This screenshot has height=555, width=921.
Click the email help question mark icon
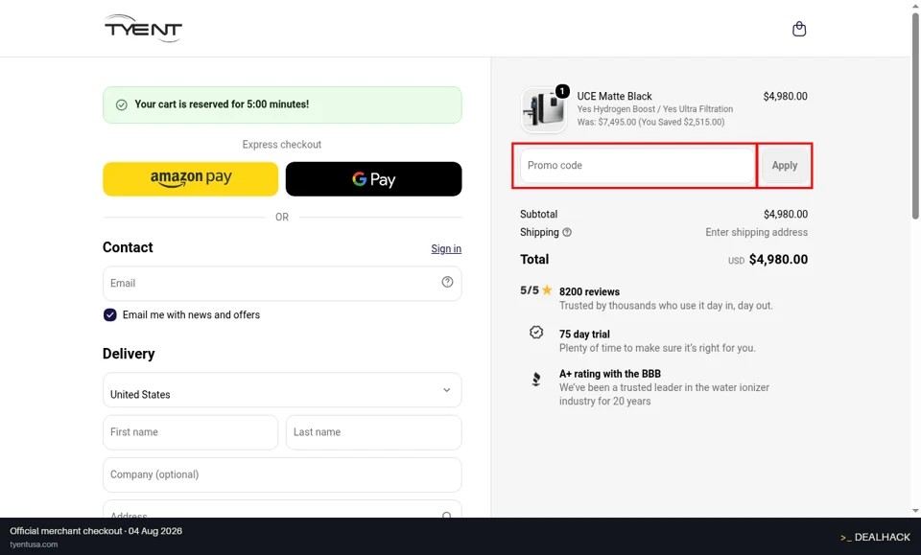(447, 282)
